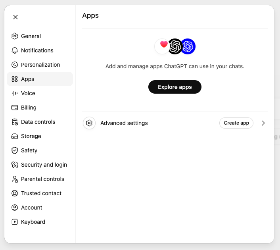Click the heart app icon

(x=162, y=46)
